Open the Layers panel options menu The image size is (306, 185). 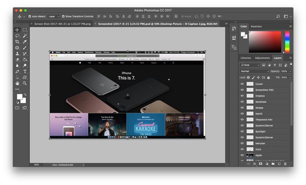(290, 58)
